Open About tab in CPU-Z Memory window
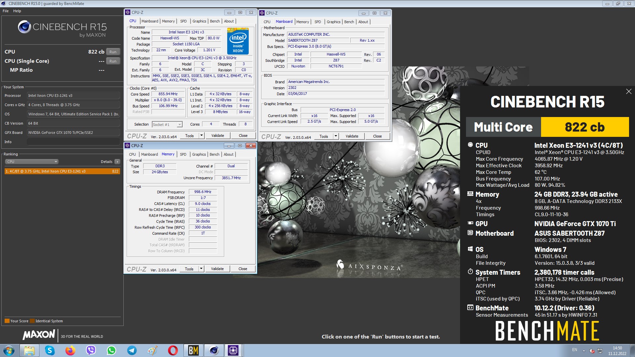Viewport: 635px width, 357px height. (229, 154)
